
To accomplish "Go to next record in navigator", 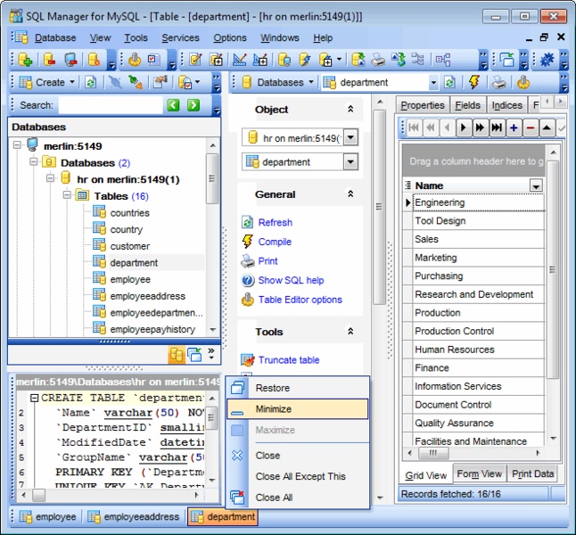I will [x=464, y=128].
